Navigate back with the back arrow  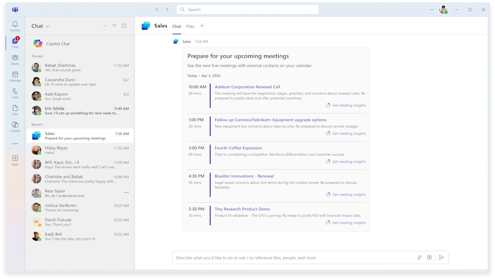tap(157, 10)
